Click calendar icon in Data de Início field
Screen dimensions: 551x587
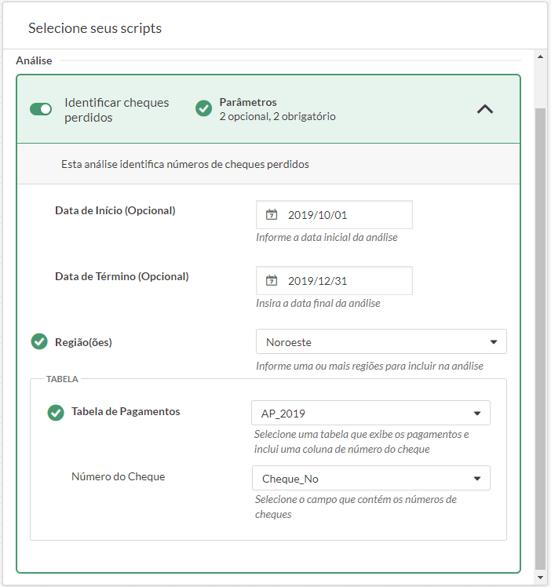(272, 214)
